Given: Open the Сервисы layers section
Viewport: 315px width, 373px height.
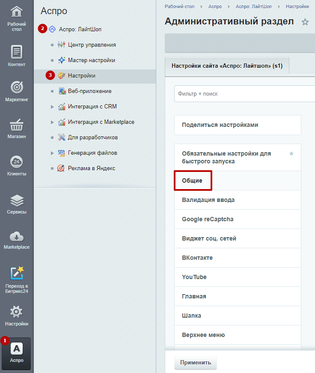Looking at the screenshot, I should 17,204.
